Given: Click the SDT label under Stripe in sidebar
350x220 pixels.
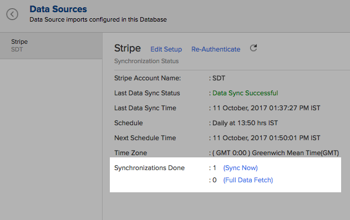Looking at the screenshot, I should [17, 49].
